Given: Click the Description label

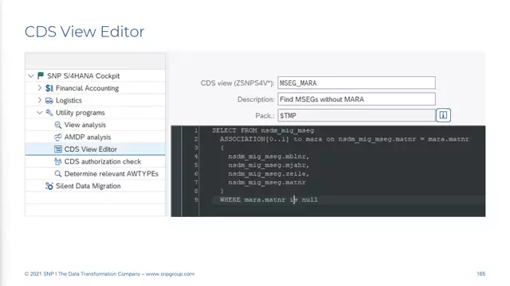Looking at the screenshot, I should point(256,99).
